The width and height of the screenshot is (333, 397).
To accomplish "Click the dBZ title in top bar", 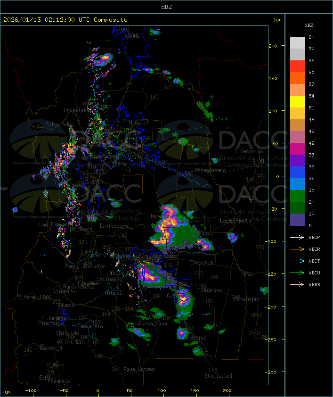I will coord(167,7).
